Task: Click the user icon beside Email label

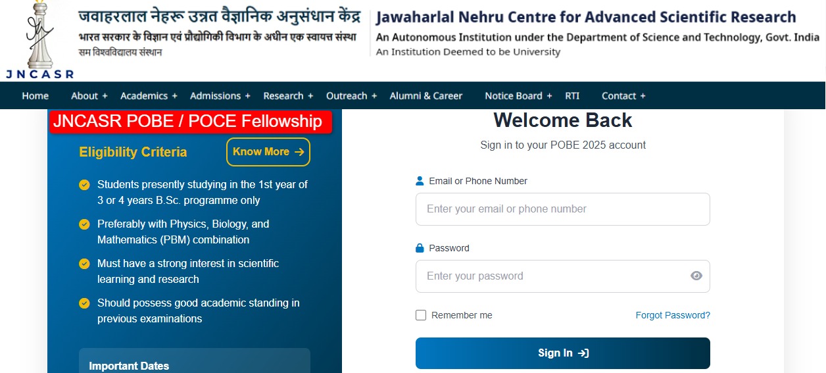Action: click(x=420, y=181)
